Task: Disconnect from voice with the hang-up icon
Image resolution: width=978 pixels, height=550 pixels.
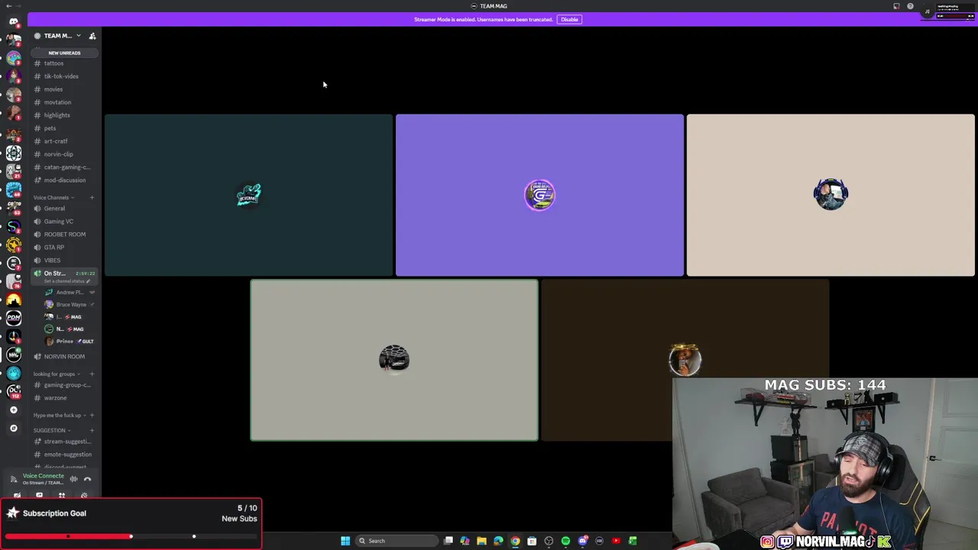Action: [x=87, y=479]
